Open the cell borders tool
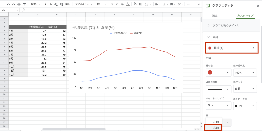Screen dimensions: 262x131 pyautogui.click(x=140, y=4)
